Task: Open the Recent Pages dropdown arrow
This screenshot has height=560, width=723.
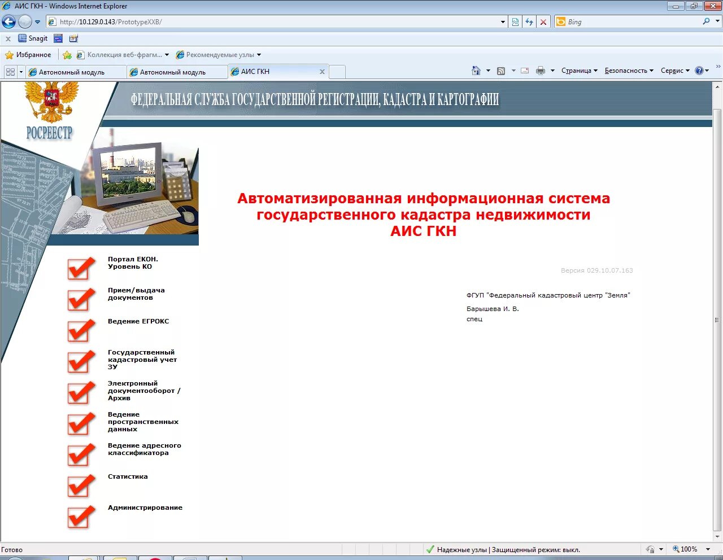Action: pos(38,22)
